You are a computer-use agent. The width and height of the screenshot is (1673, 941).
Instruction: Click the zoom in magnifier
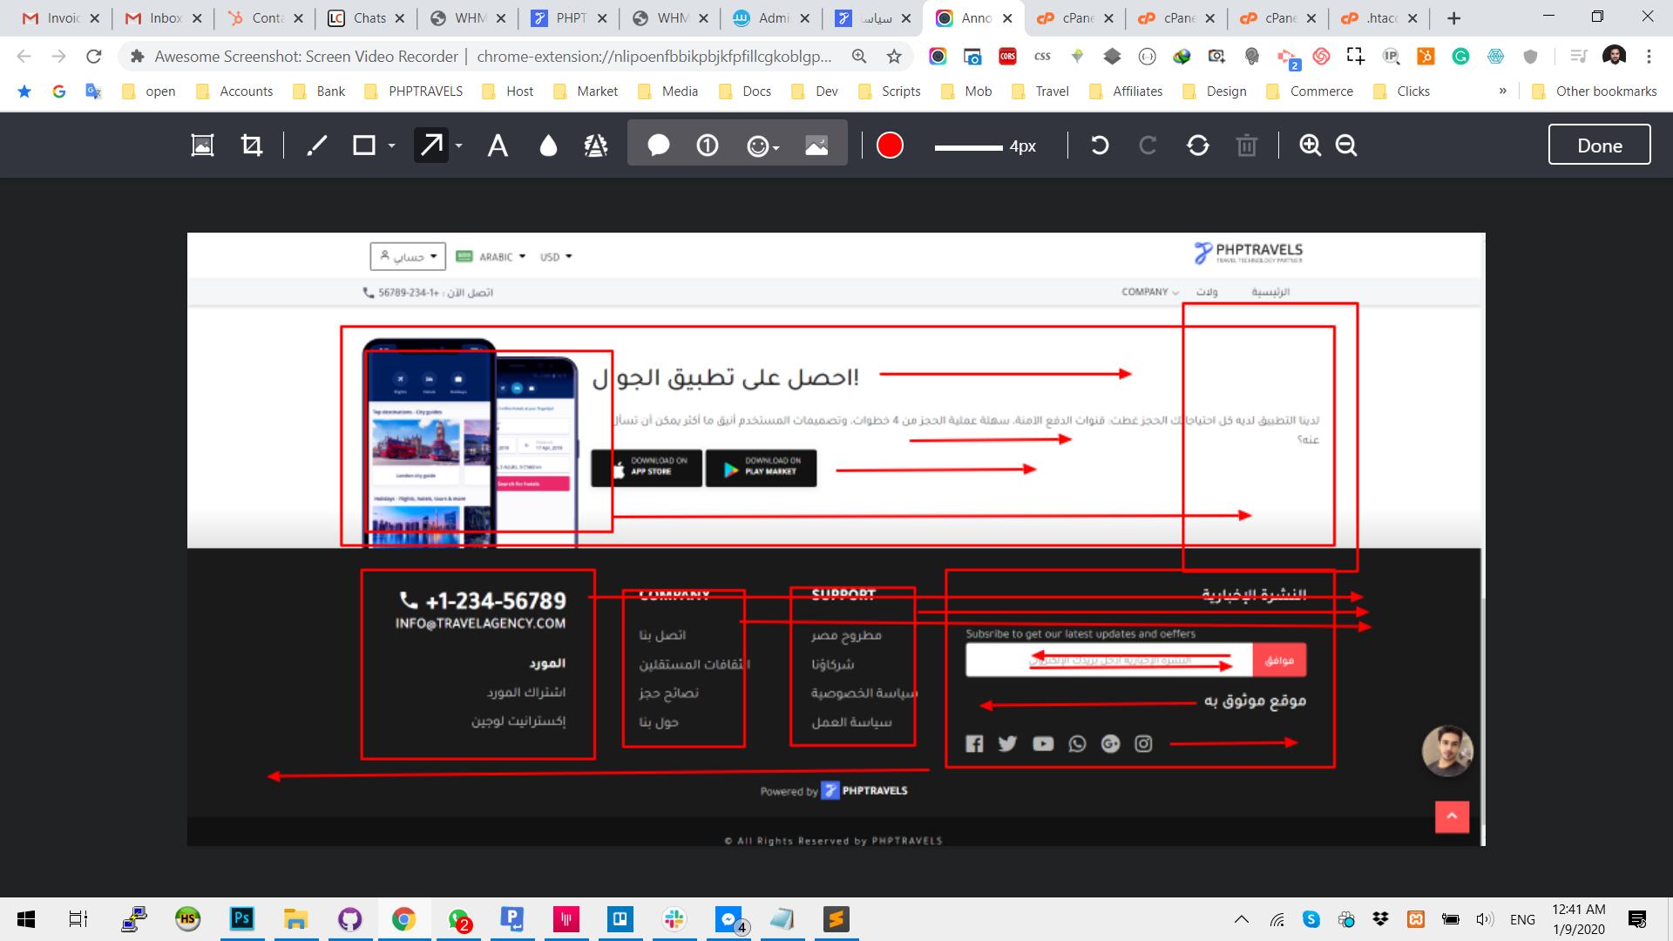click(1310, 146)
